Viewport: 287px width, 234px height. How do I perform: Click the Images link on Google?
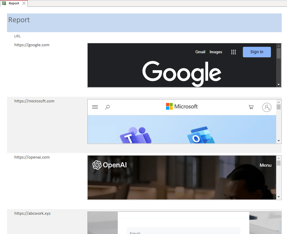point(216,52)
